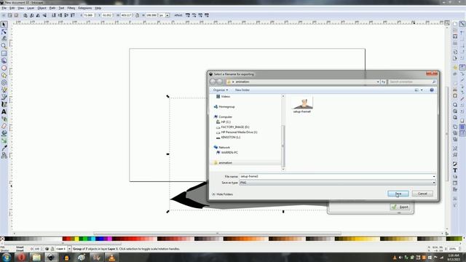Select the Calligraphy tool
Image resolution: width=466 pixels, height=262 pixels.
click(x=4, y=104)
